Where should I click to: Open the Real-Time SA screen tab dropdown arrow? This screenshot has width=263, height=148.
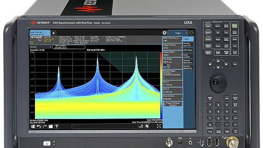tap(49, 33)
